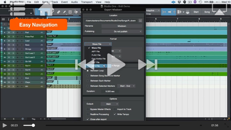Viewport: 231px width, 130px height.
Task: Edit the Filename field Mixdown
Action: (122, 26)
